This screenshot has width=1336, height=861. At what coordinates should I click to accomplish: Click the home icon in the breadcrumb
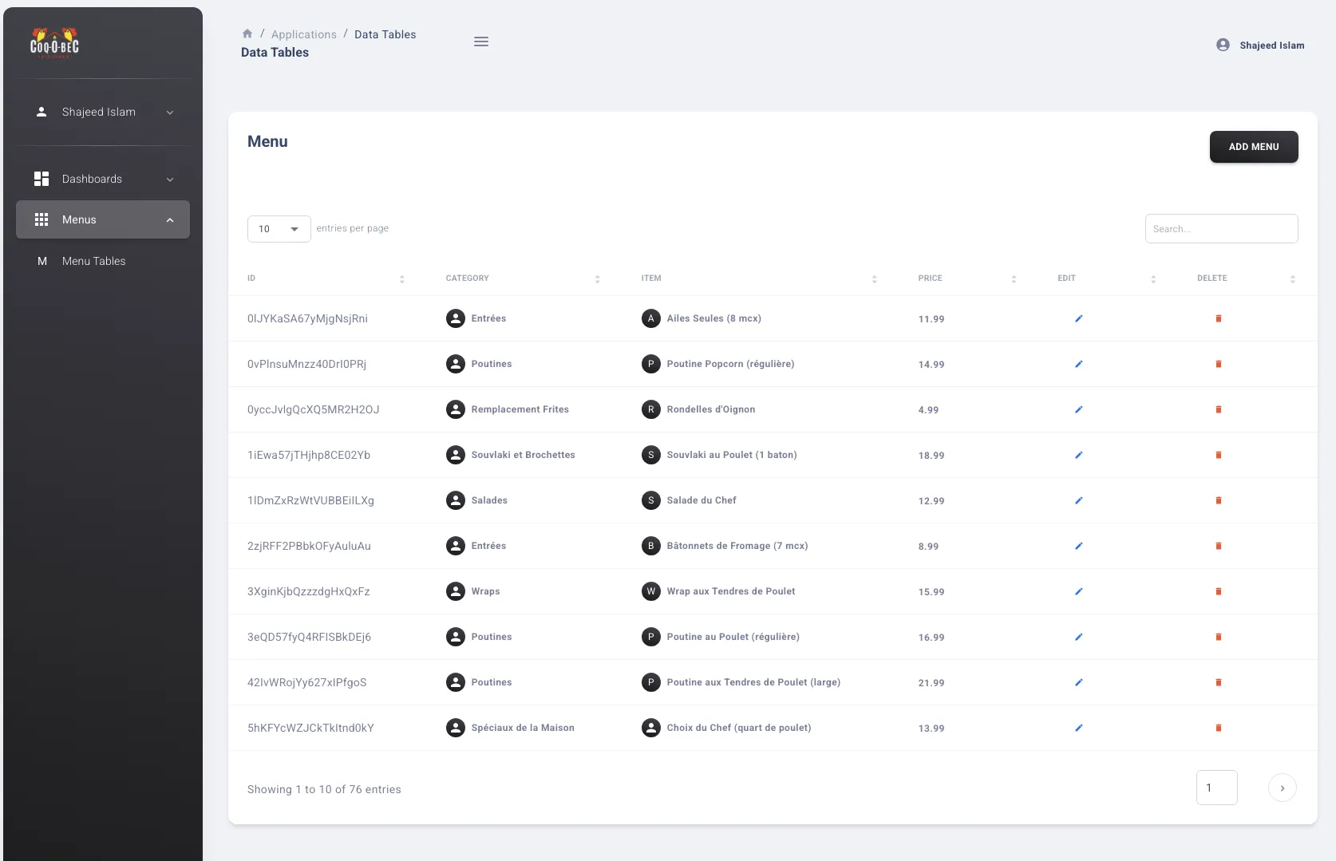247,34
